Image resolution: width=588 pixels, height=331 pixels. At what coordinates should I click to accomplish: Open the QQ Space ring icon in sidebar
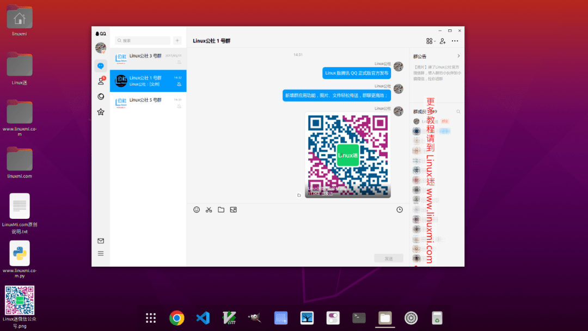point(101,97)
